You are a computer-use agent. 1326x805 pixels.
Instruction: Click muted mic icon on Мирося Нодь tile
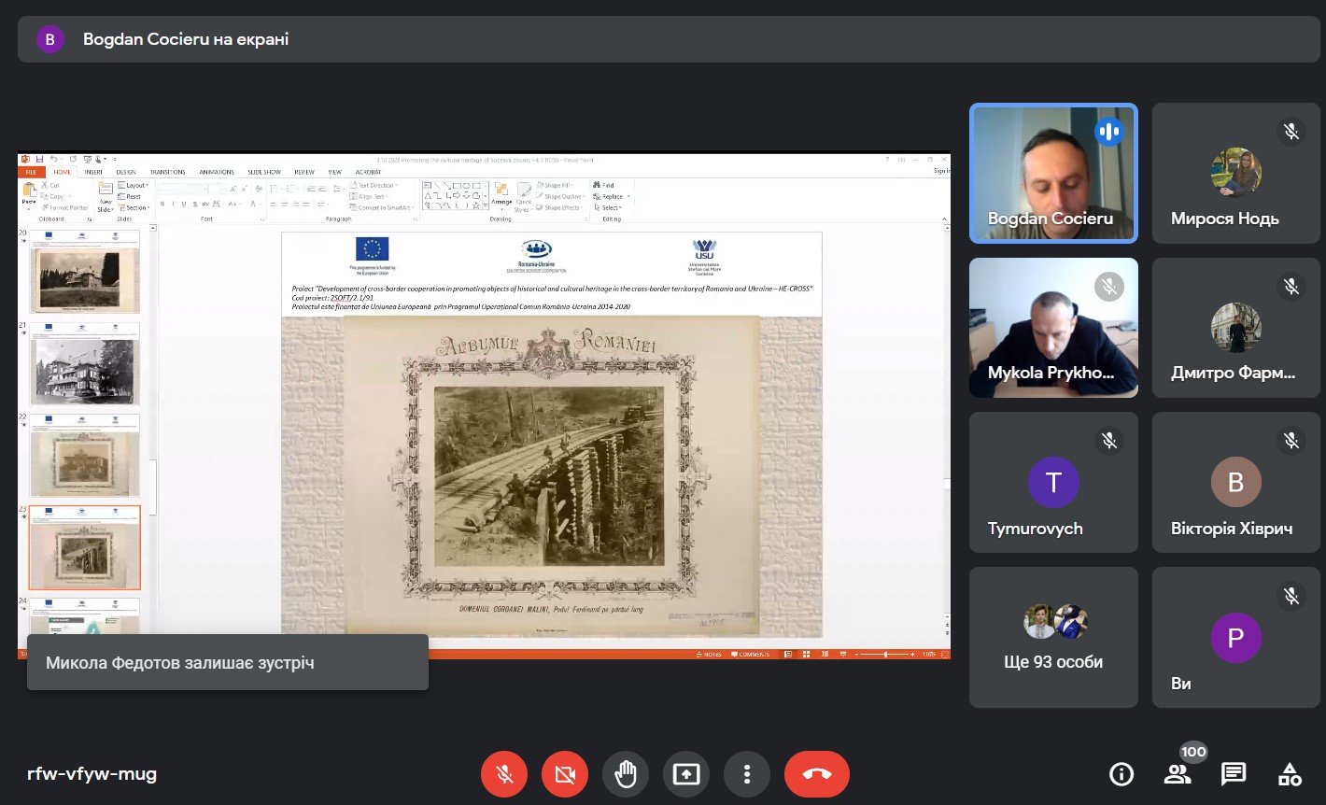(1291, 132)
